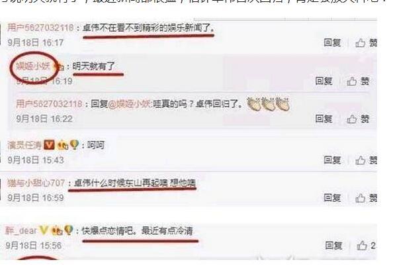Click the lightbulb badge next to 演员任涛

[x=75, y=145]
